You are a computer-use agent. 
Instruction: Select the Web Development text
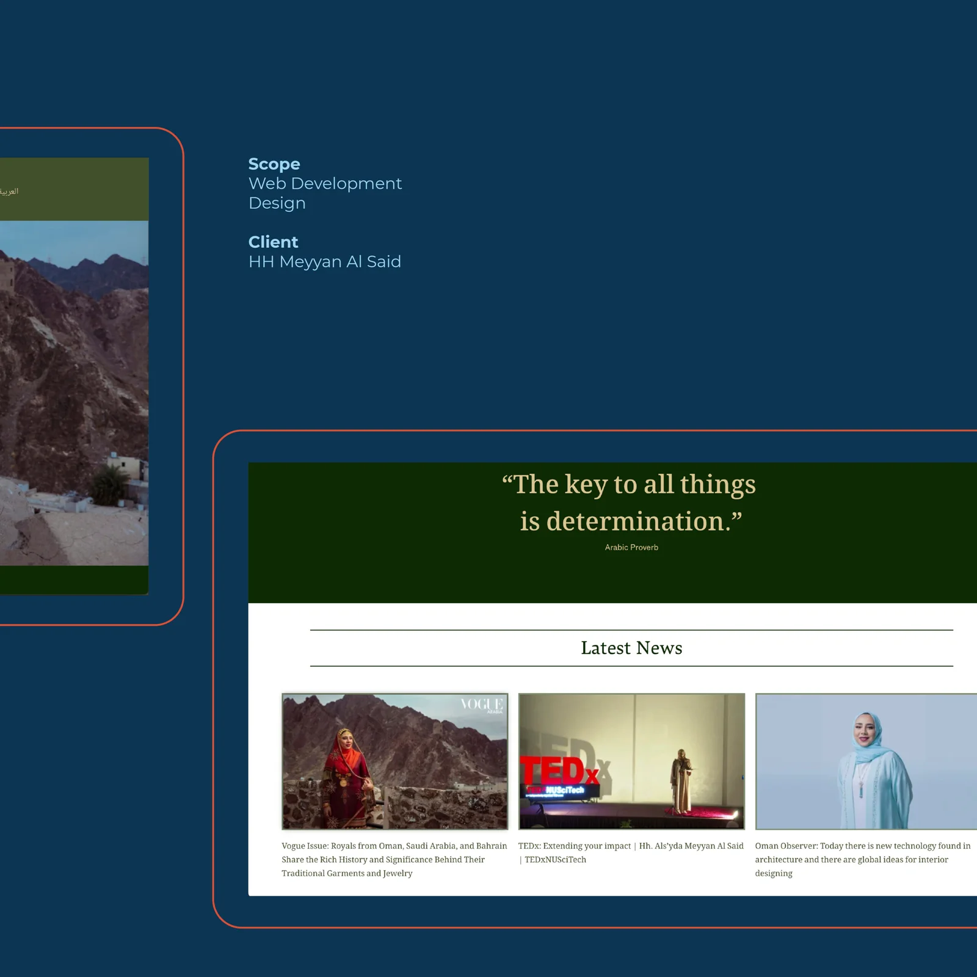(325, 184)
